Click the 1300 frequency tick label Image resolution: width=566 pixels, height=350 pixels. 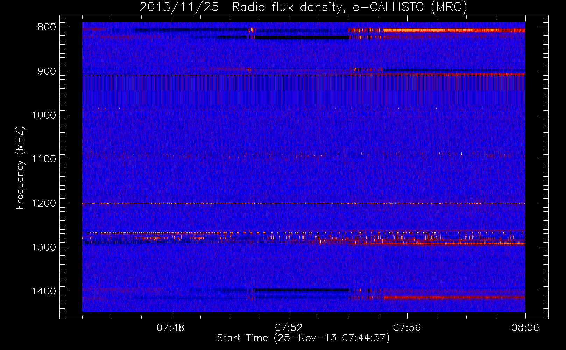(44, 247)
